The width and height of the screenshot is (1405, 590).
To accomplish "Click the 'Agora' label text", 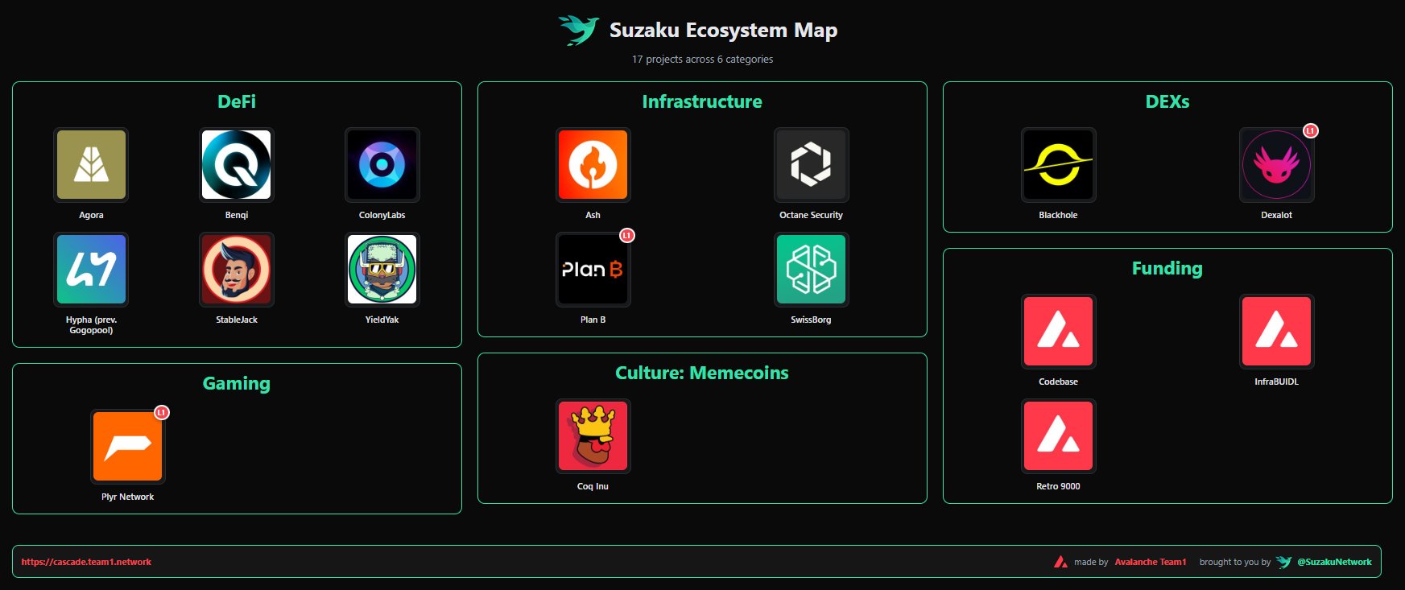I will point(91,215).
